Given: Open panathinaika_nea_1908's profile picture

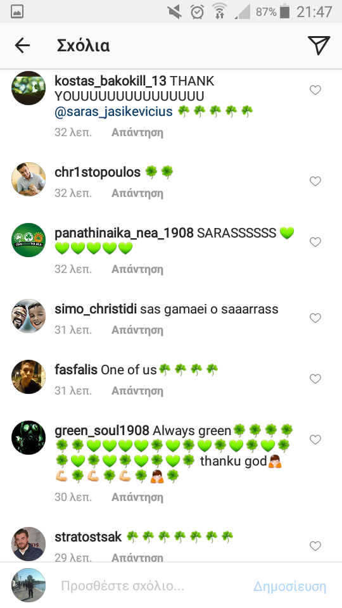Looking at the screenshot, I should 28,240.
